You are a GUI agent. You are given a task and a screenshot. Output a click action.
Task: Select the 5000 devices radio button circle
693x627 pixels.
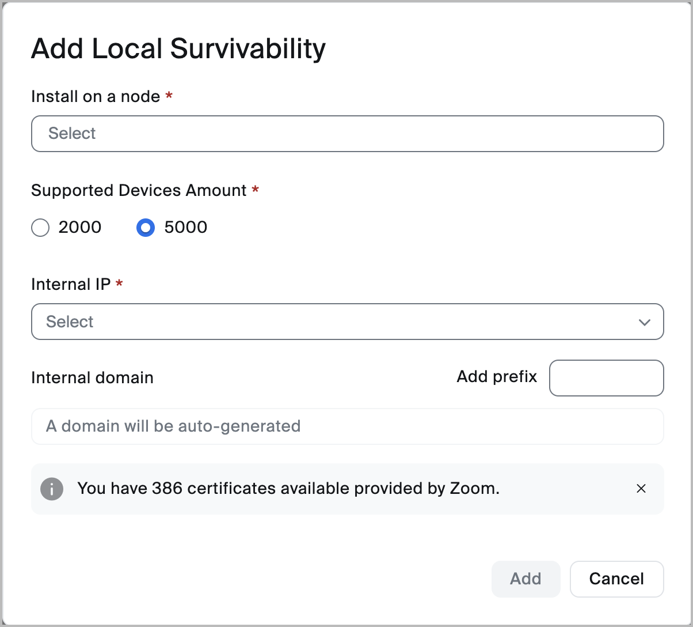[x=146, y=228]
